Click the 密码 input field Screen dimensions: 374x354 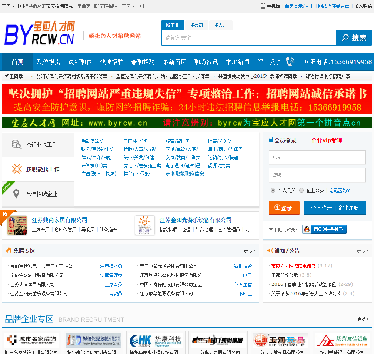click(x=317, y=175)
